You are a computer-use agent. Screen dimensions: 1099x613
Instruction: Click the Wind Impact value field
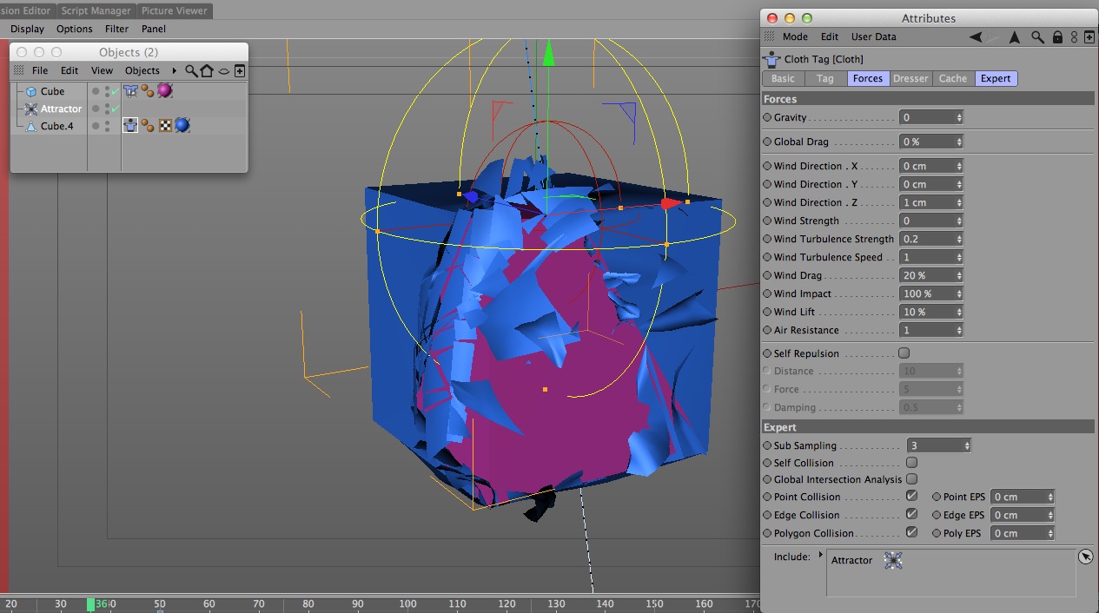click(931, 293)
